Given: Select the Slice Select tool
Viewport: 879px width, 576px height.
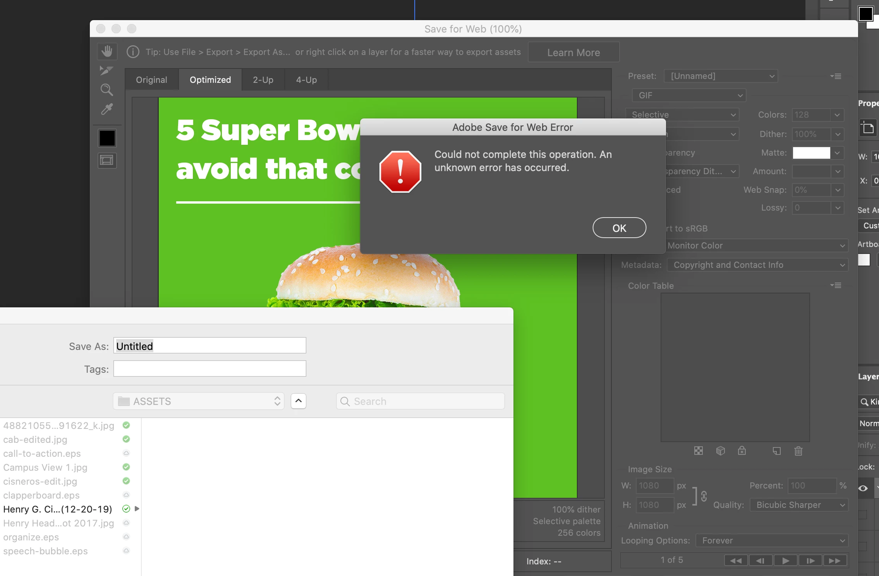Looking at the screenshot, I should coord(106,70).
